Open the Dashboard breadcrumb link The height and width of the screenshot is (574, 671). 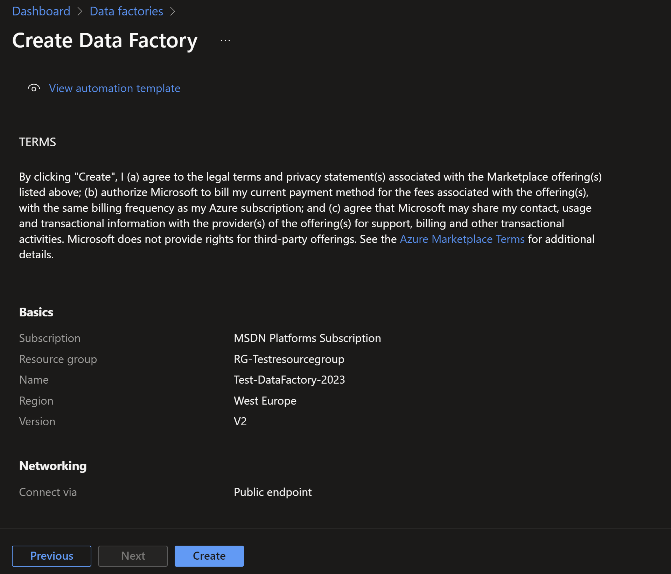(41, 11)
